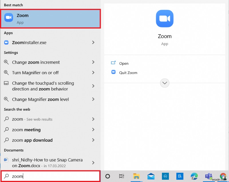
Task: Expand the touchpad scrolling direction result
Action: 93,86
